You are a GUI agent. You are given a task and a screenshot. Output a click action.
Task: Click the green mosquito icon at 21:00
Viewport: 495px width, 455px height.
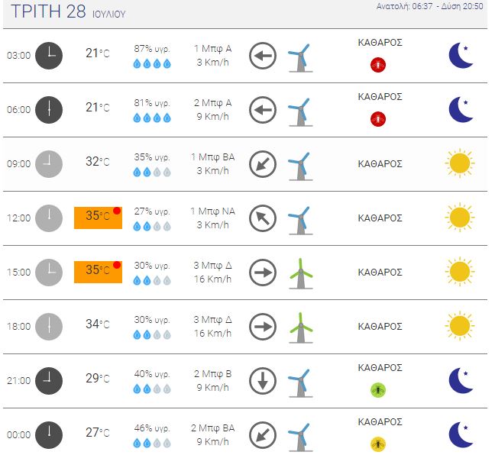click(378, 390)
